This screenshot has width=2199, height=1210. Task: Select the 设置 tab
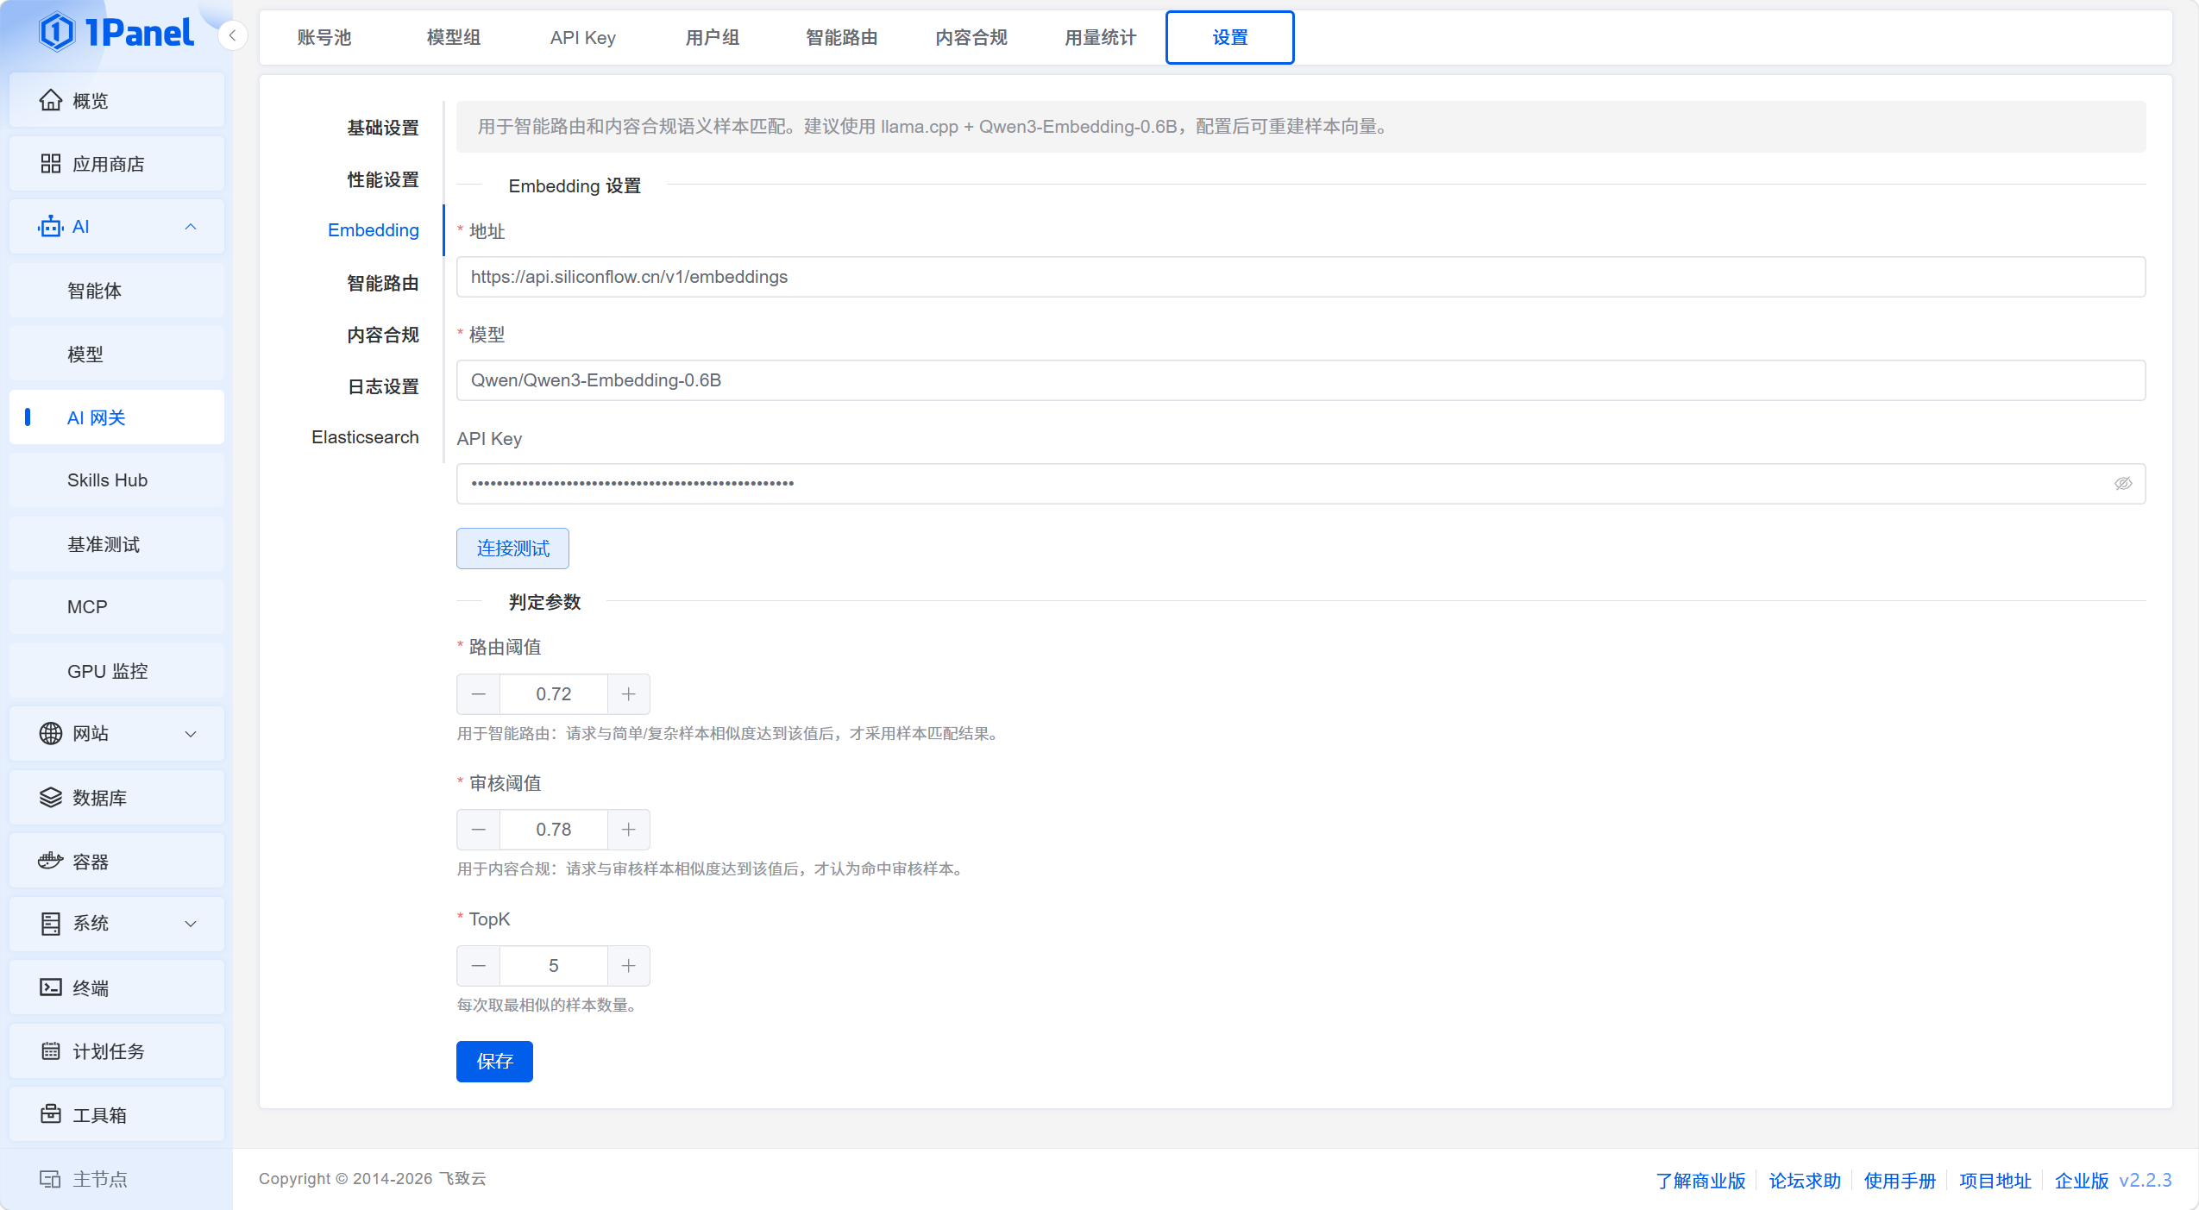[x=1230, y=38]
